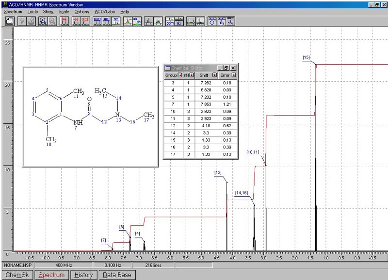Close the Chemical Shifts panel
388x280 pixels.
233,68
